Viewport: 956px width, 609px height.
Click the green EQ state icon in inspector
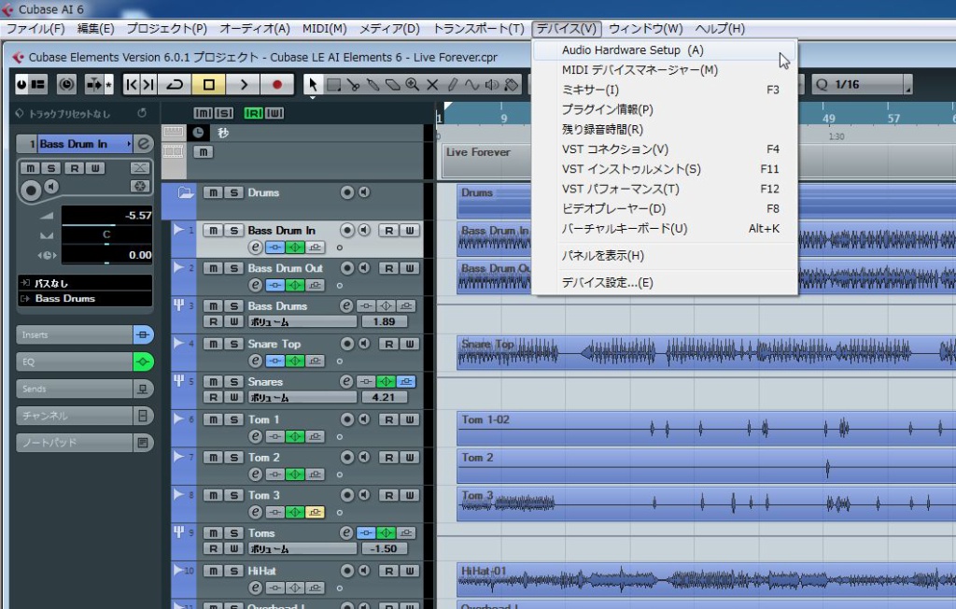tap(143, 361)
